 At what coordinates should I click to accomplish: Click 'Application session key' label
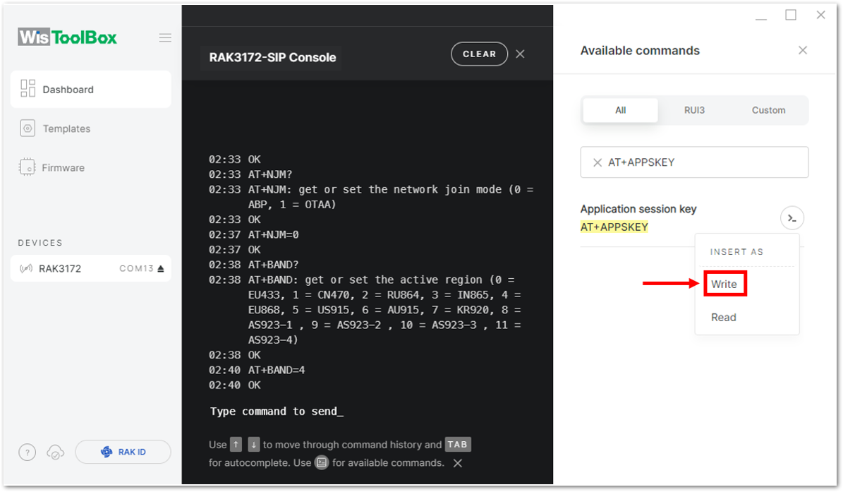[x=638, y=209]
